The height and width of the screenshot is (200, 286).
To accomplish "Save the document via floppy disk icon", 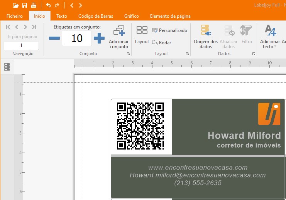I will click(25, 5).
